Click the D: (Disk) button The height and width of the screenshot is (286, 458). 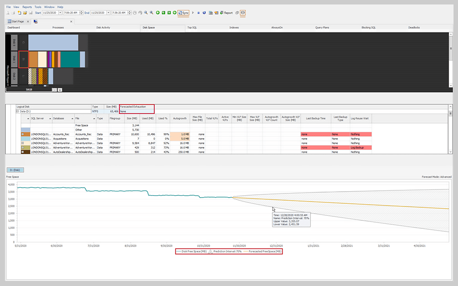(x=16, y=170)
